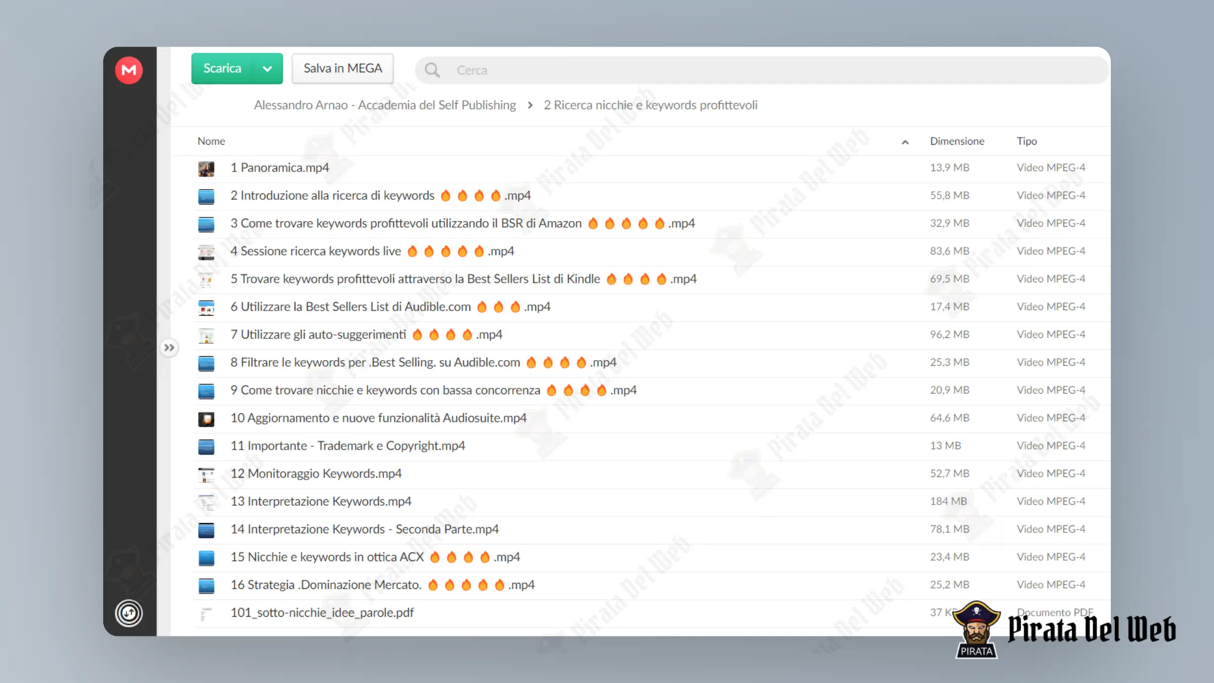
Task: Open the Scarica dropdown arrow
Action: [267, 68]
